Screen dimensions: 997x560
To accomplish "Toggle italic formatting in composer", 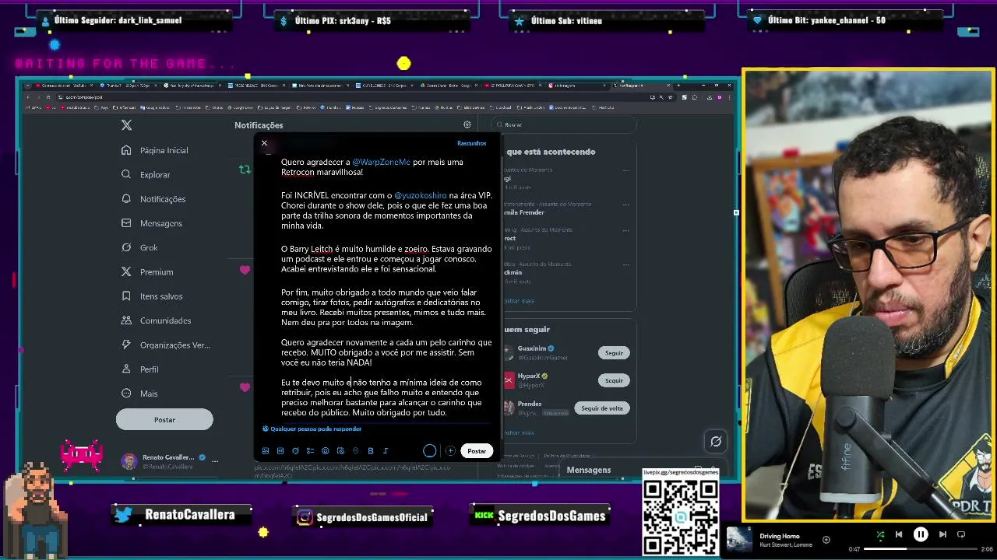I will pyautogui.click(x=386, y=451).
